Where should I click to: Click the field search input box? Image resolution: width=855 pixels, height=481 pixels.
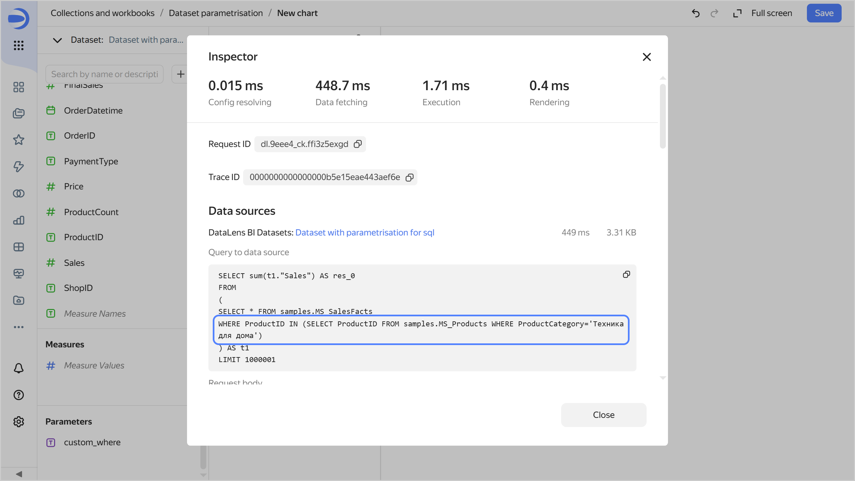[x=104, y=74]
